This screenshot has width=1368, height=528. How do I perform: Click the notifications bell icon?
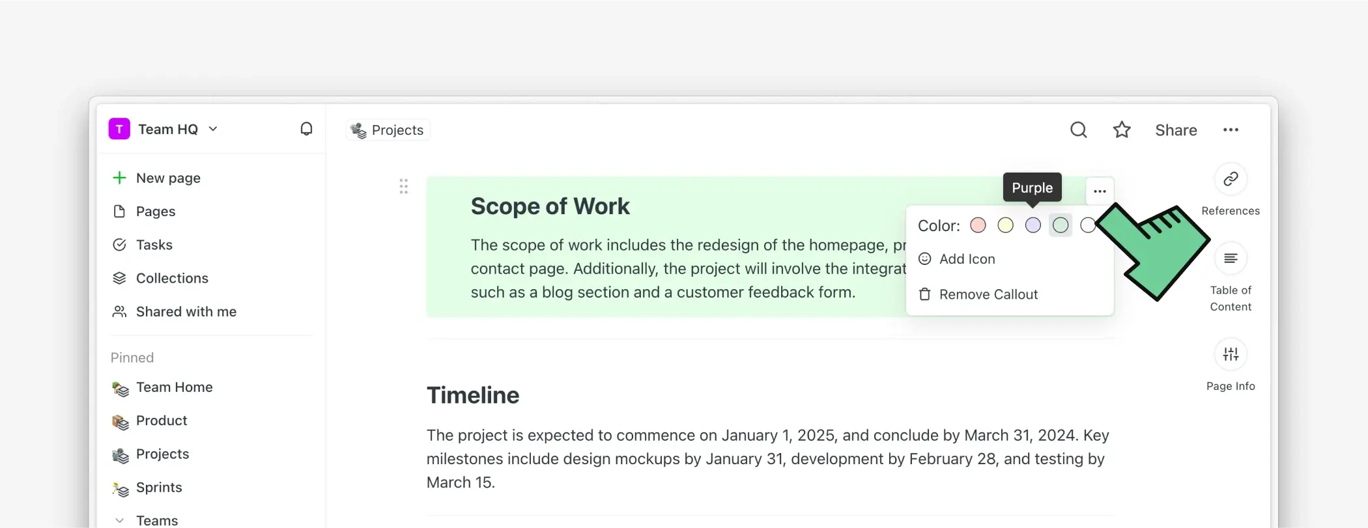point(306,129)
